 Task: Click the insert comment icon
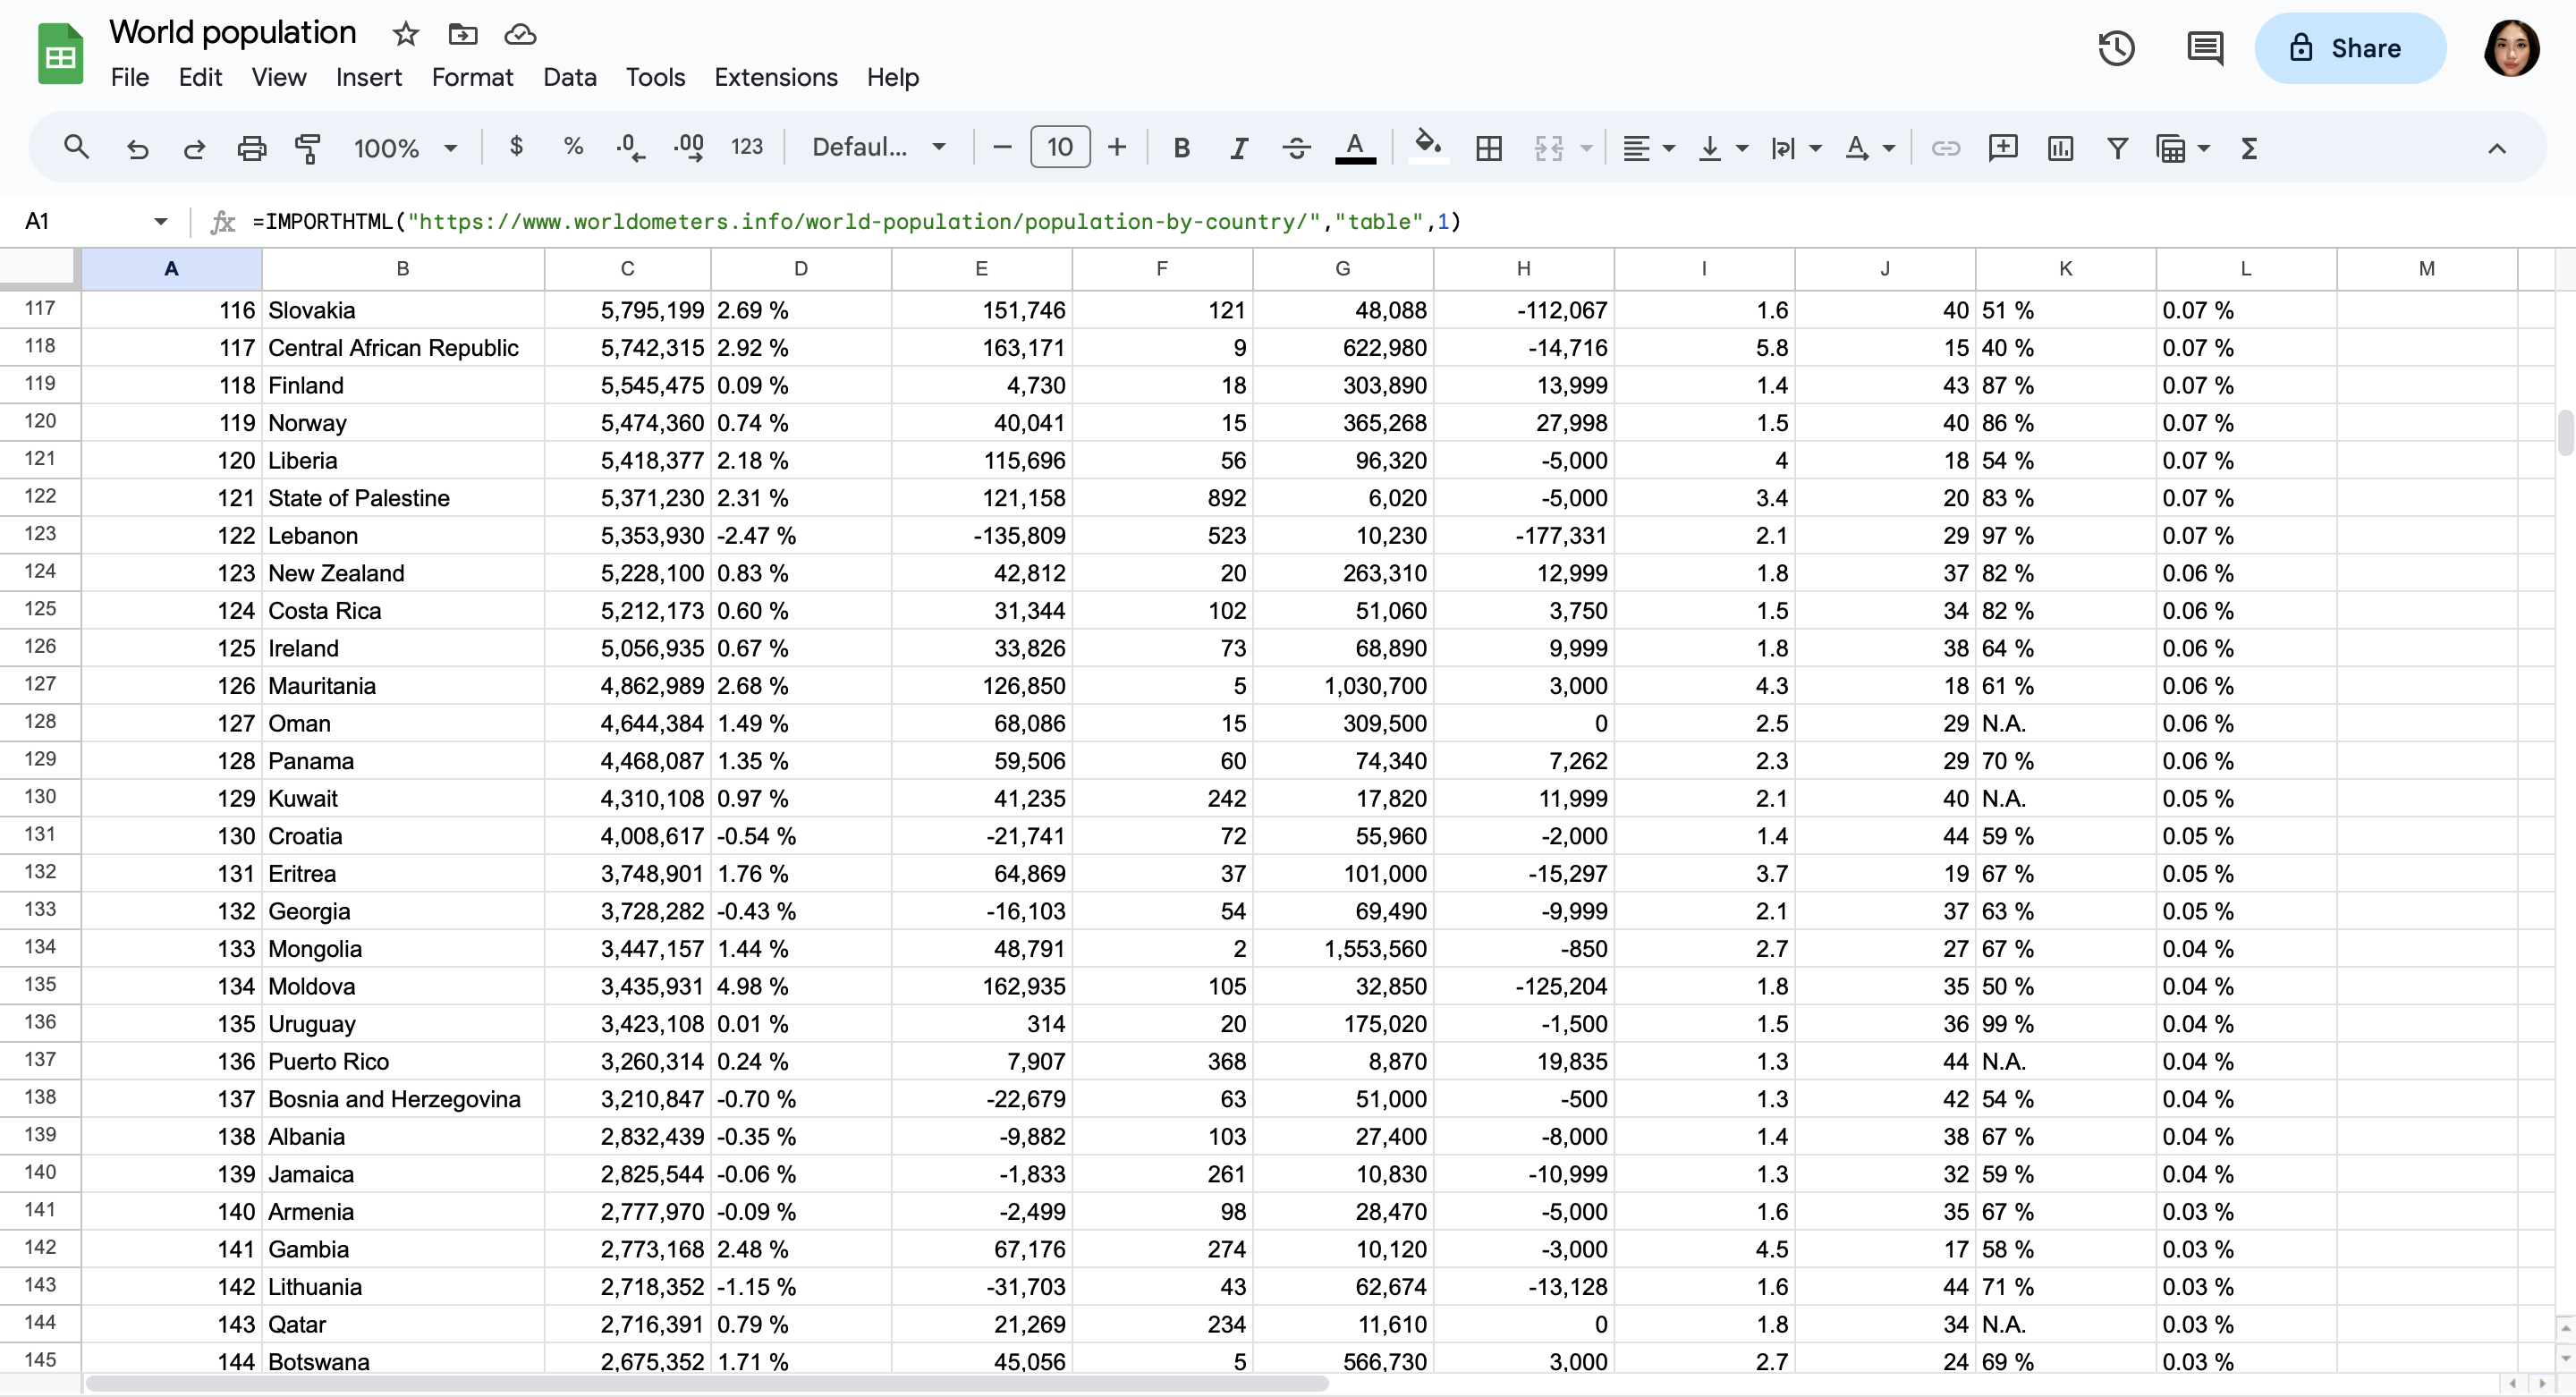click(x=2002, y=148)
